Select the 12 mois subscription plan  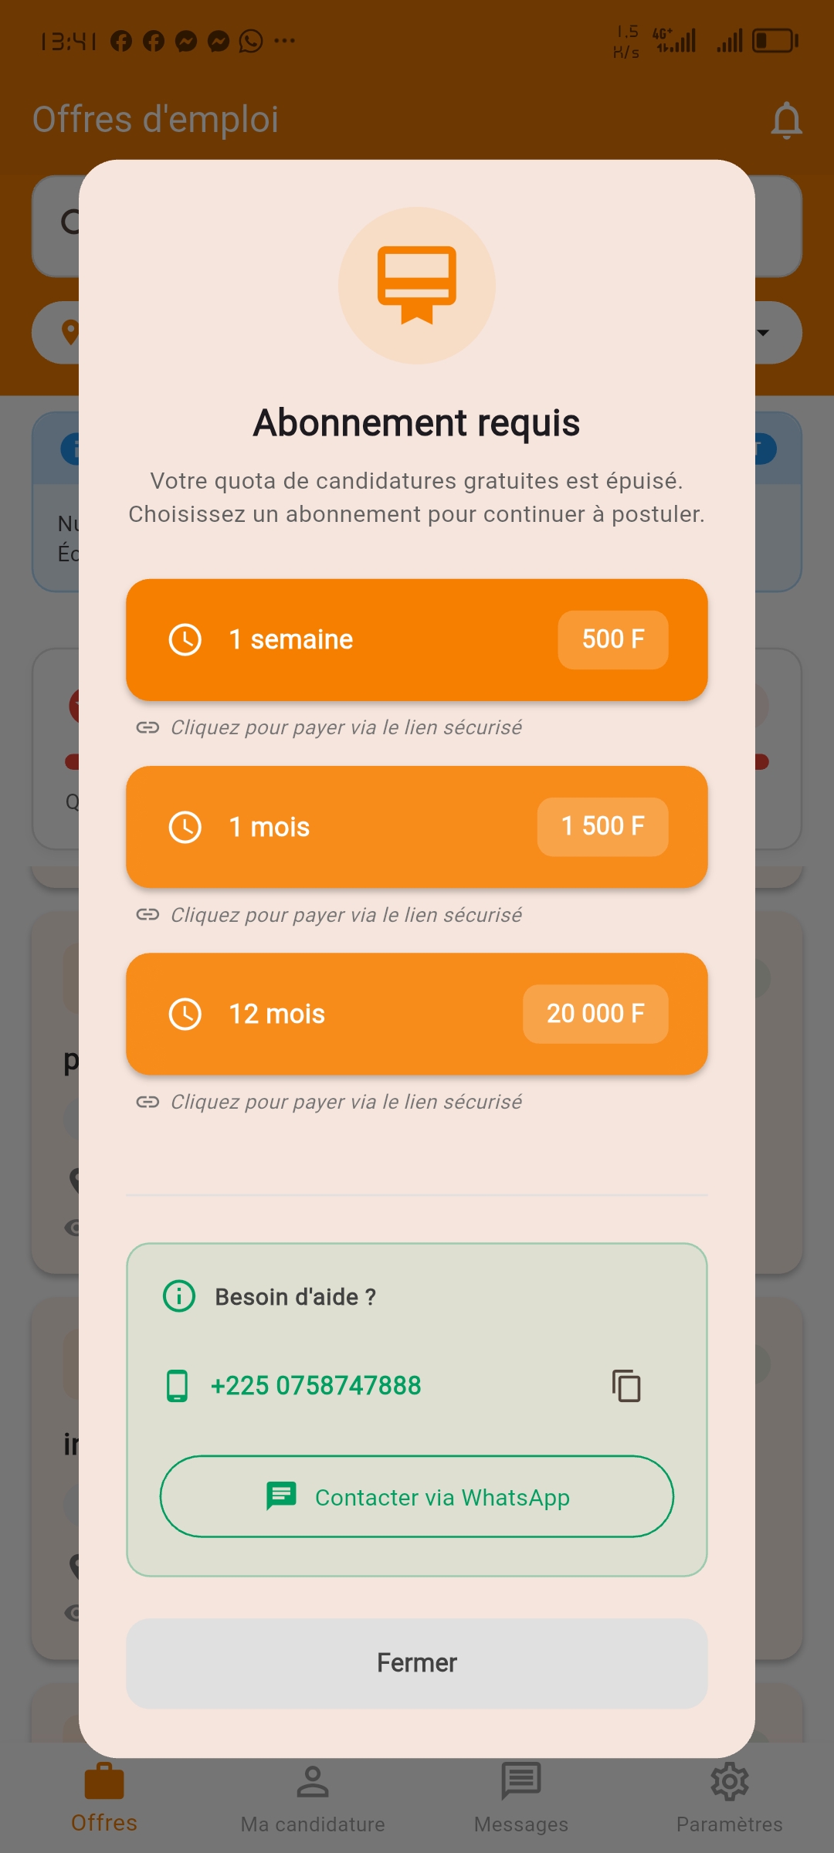tap(416, 1014)
